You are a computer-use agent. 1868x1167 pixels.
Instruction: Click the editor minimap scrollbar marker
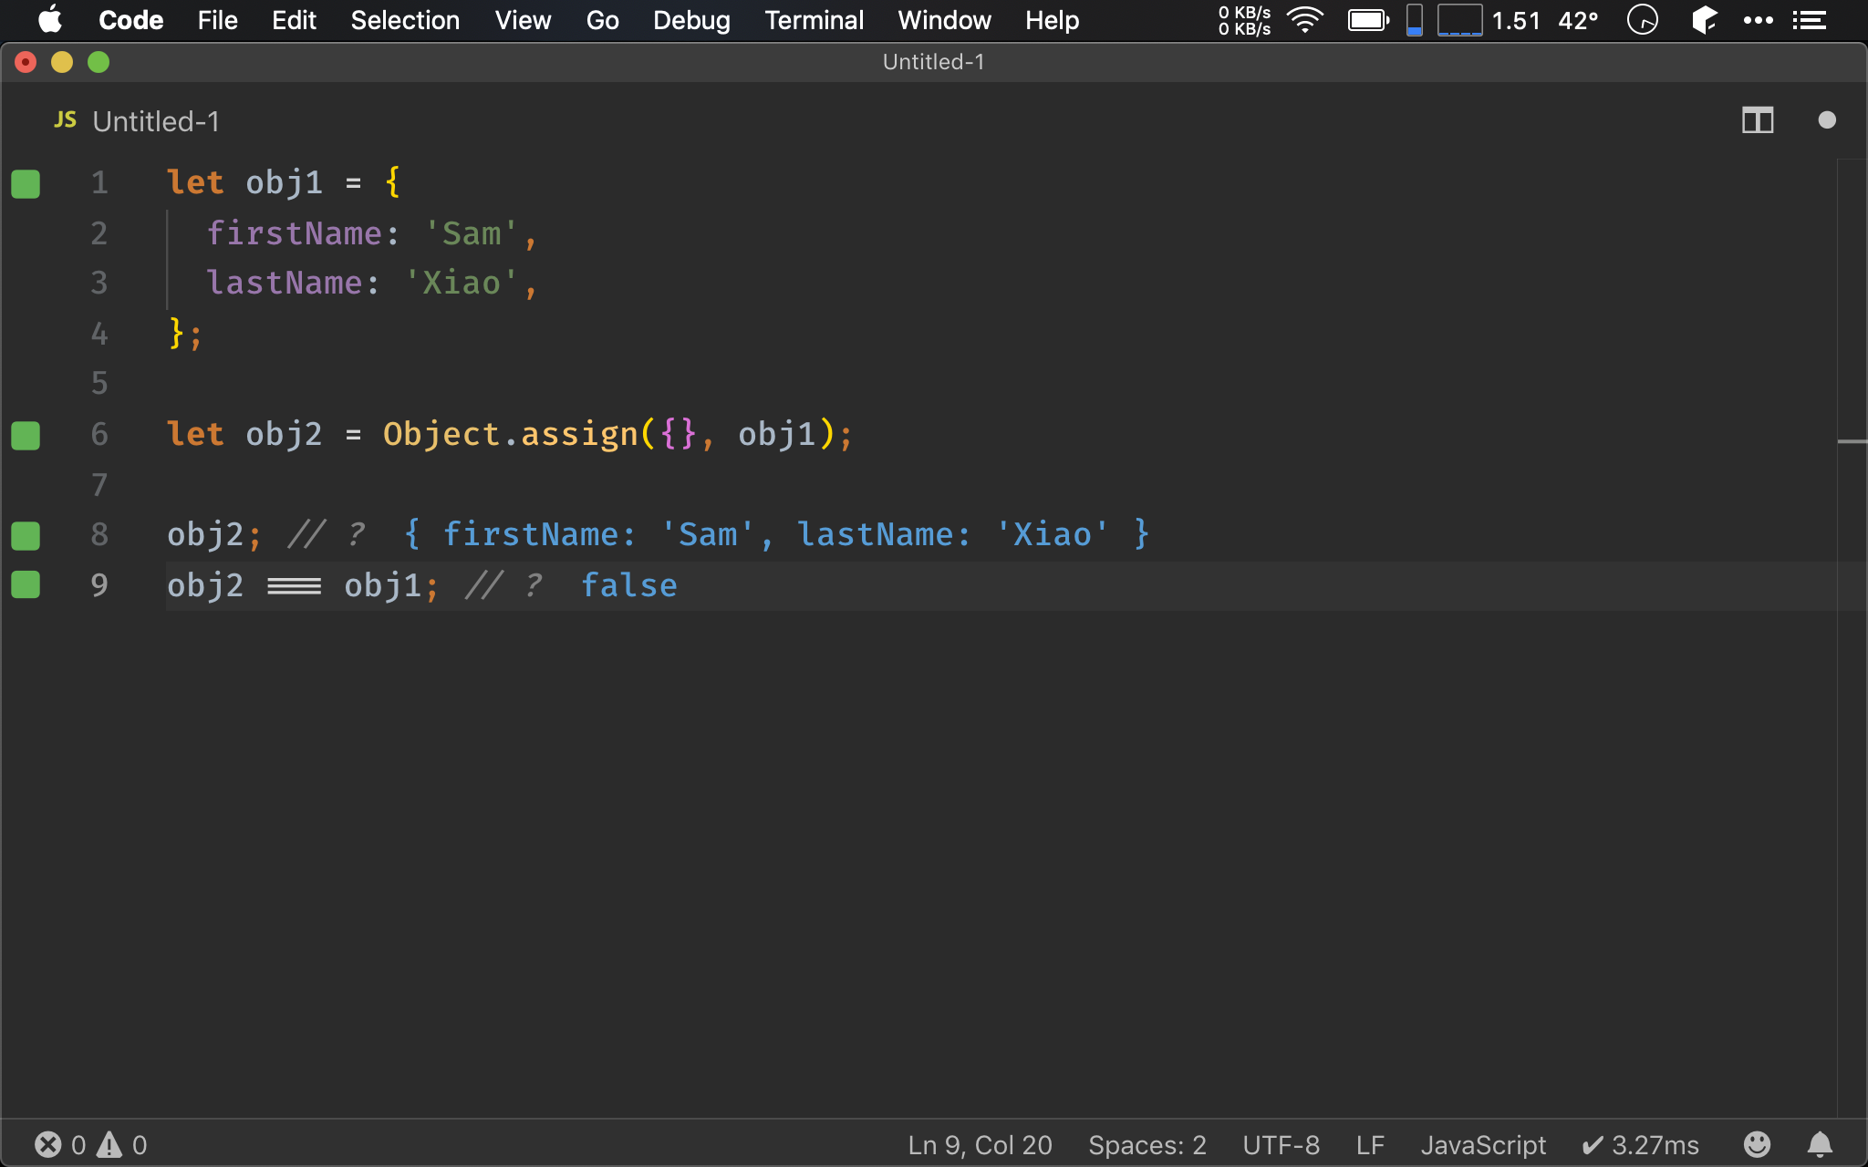pos(1852,442)
